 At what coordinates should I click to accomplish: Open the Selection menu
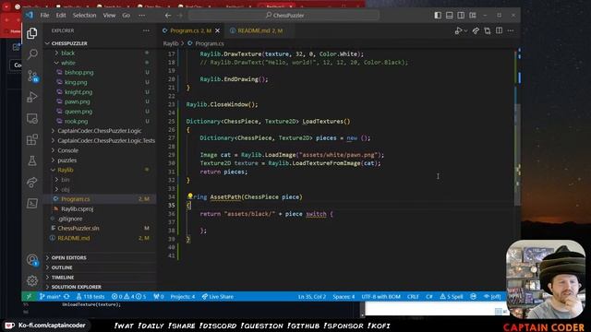(x=84, y=16)
